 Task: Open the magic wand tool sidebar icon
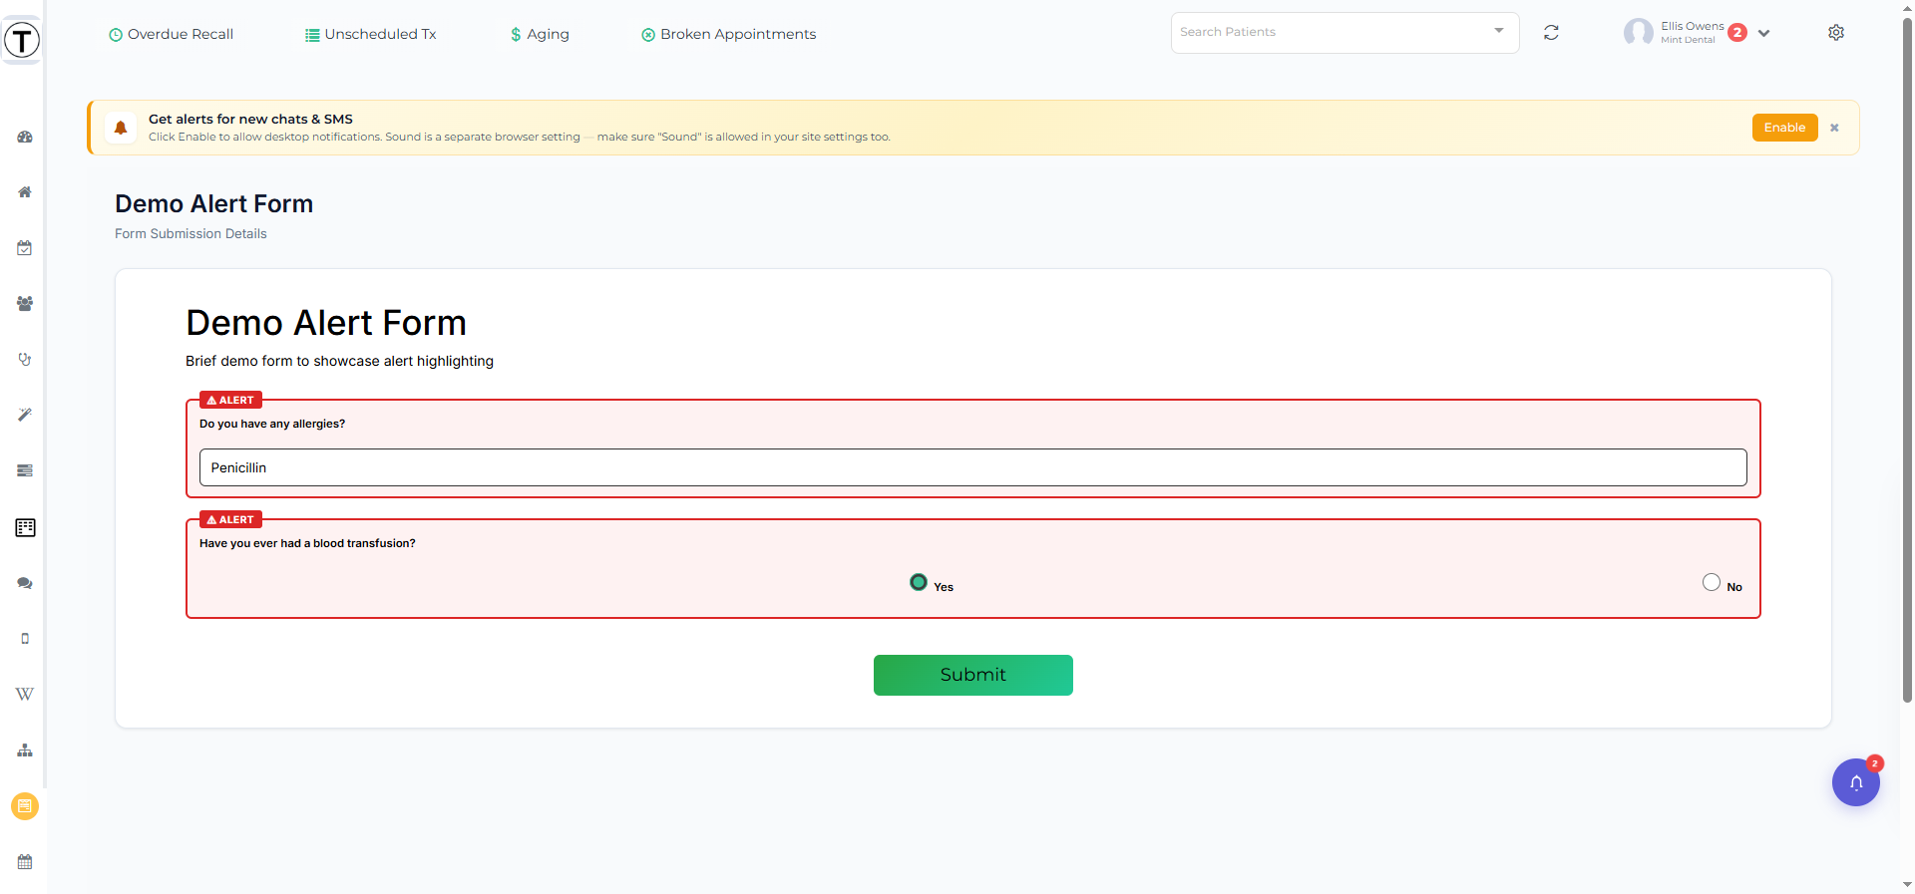tap(25, 415)
